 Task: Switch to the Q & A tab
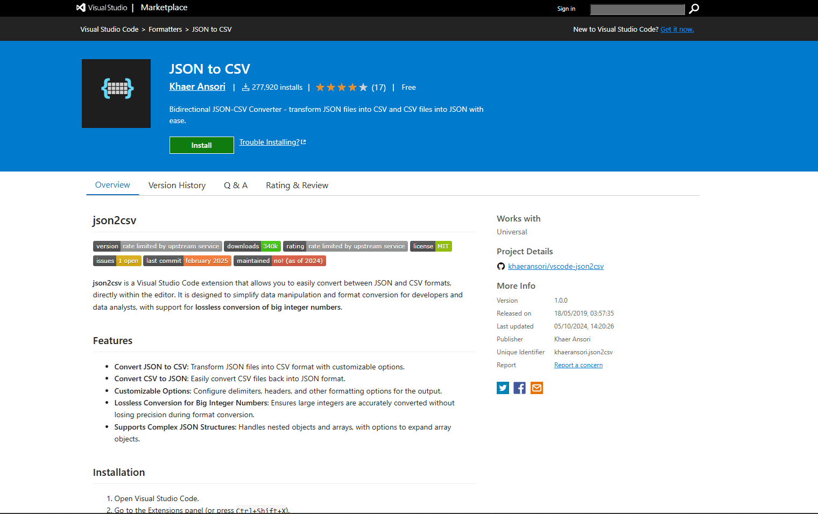(236, 185)
